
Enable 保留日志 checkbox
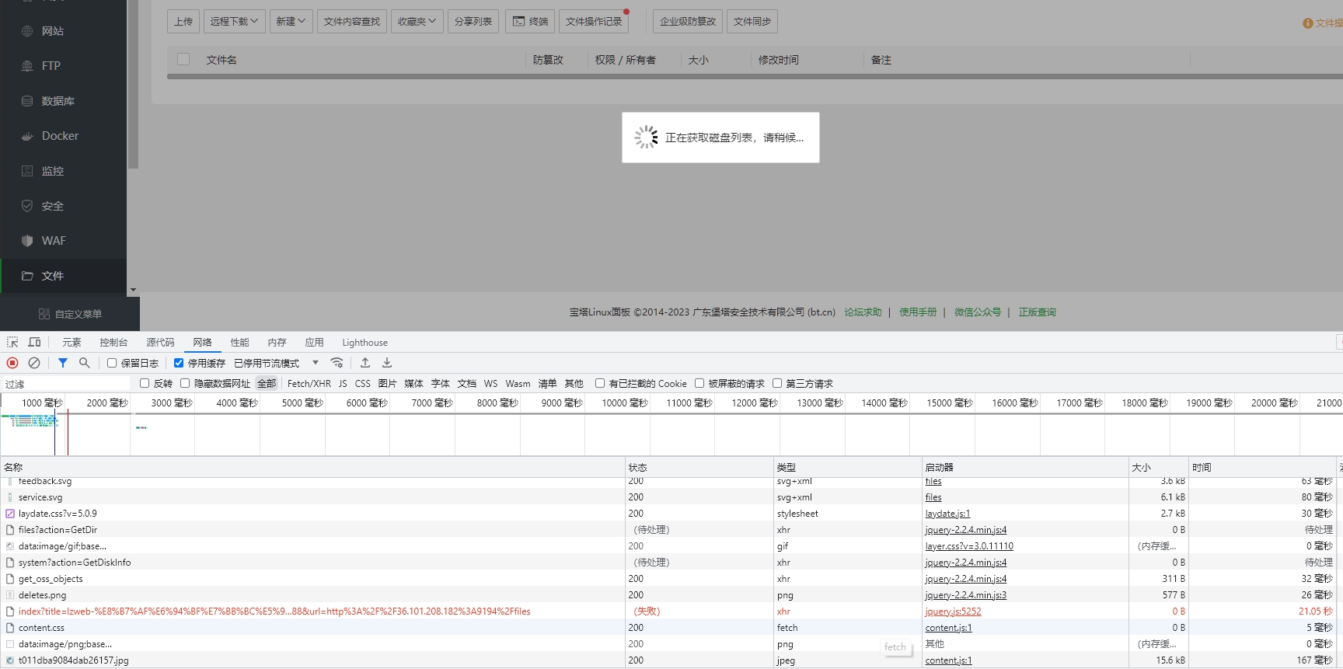pos(112,363)
